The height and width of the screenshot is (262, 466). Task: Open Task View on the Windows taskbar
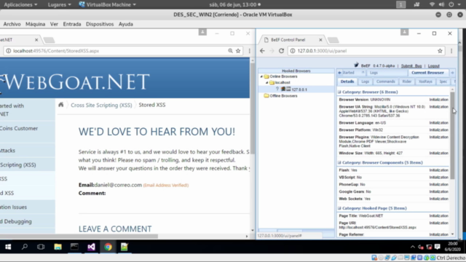tap(41, 247)
